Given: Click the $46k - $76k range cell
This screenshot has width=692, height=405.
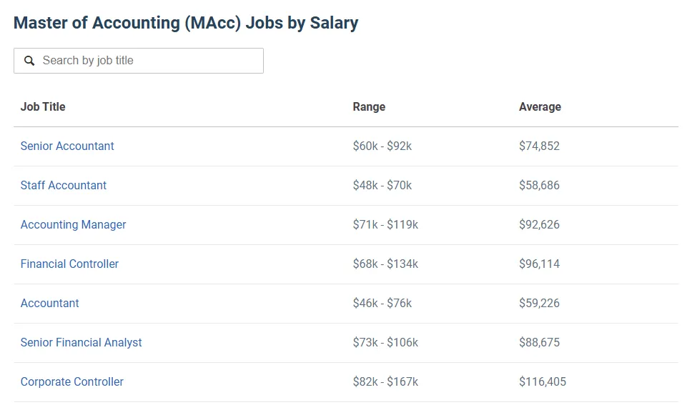Looking at the screenshot, I should [382, 303].
